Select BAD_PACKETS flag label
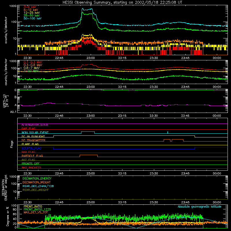231x231 pixels. pyautogui.click(x=31, y=168)
